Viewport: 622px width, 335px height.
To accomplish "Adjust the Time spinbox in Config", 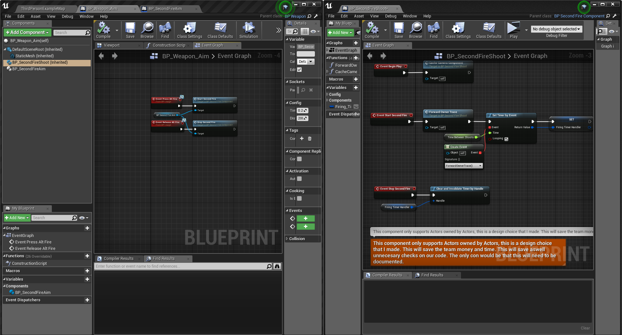I will [302, 110].
